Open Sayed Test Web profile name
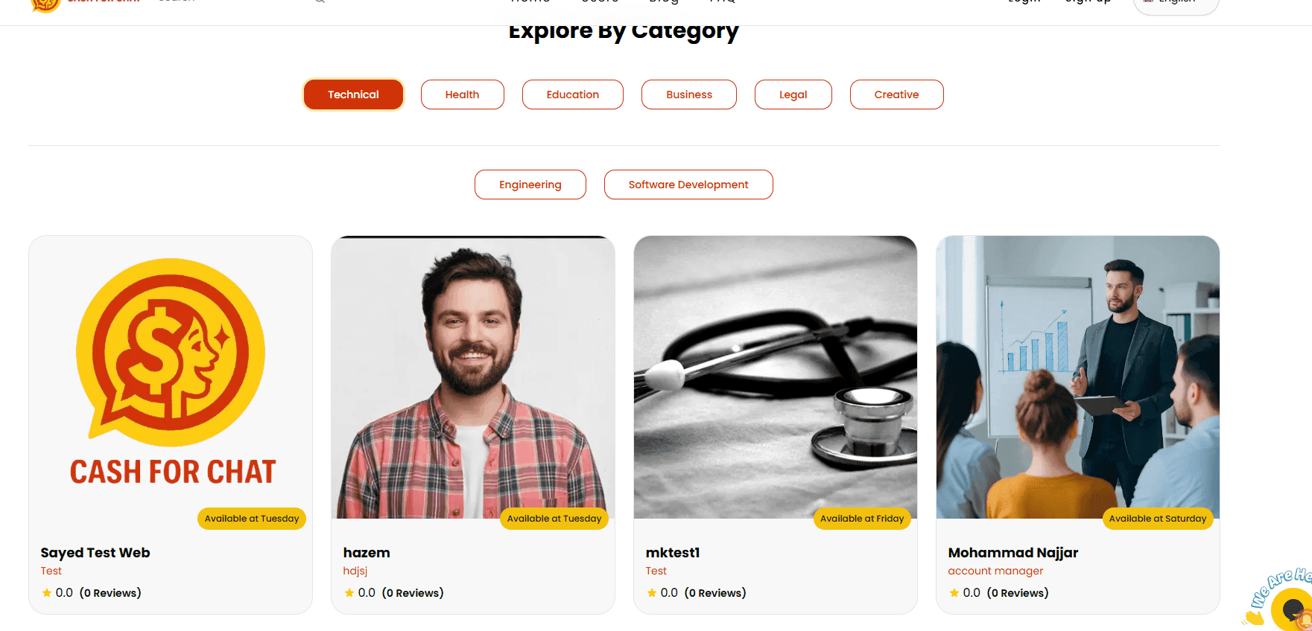This screenshot has height=631, width=1312. pyautogui.click(x=95, y=553)
